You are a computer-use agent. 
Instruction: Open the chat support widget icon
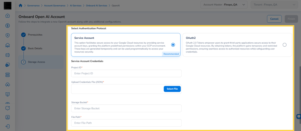tap(299, 116)
